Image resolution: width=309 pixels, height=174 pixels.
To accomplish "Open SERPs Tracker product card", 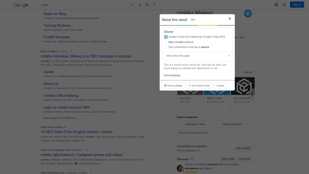I will click(217, 101).
